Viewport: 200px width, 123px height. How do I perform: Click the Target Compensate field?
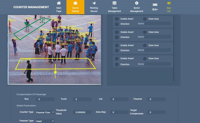156,112
